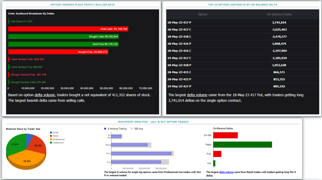The height and width of the screenshot is (180, 322).
Task: Select the 18-May-23 418 P row
Action: tap(242, 65)
